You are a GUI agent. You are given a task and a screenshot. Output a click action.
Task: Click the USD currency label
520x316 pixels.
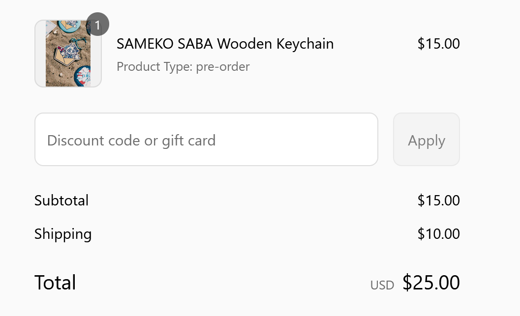tap(382, 285)
